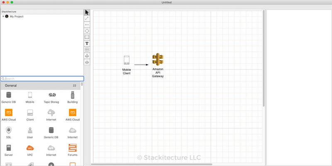Select the table grid tool

click(87, 50)
